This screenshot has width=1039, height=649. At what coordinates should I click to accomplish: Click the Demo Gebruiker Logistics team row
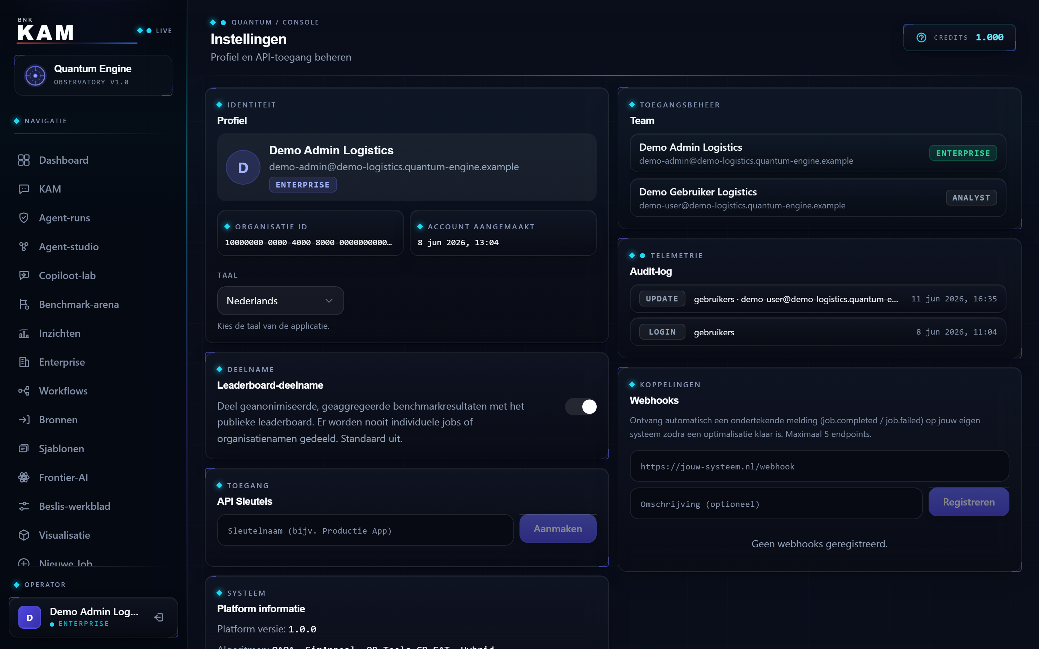818,198
